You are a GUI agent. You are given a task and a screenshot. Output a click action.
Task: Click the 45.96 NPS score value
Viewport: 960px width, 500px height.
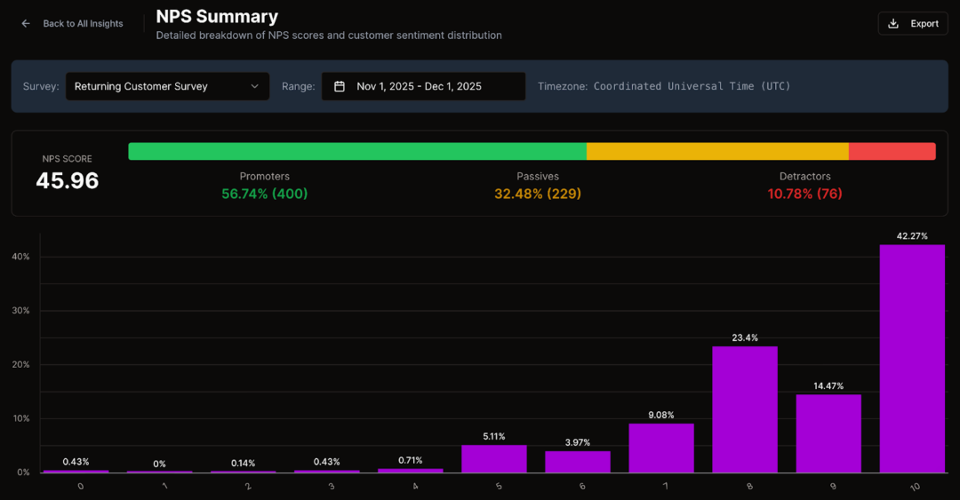coord(68,181)
